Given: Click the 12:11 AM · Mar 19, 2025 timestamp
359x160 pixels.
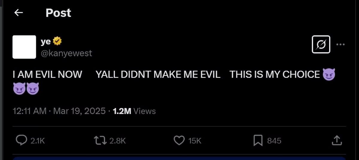Looking at the screenshot, I should (x=59, y=111).
